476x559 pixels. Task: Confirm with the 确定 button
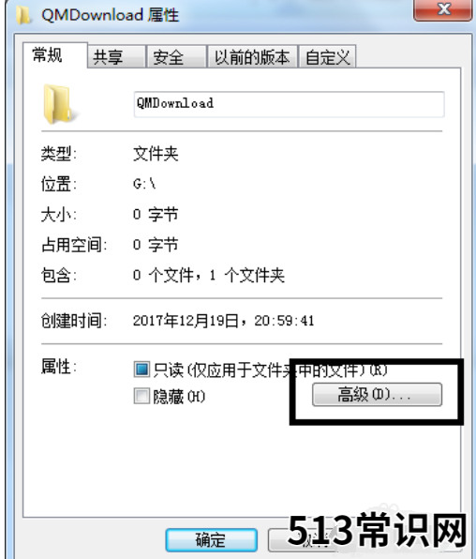211,539
